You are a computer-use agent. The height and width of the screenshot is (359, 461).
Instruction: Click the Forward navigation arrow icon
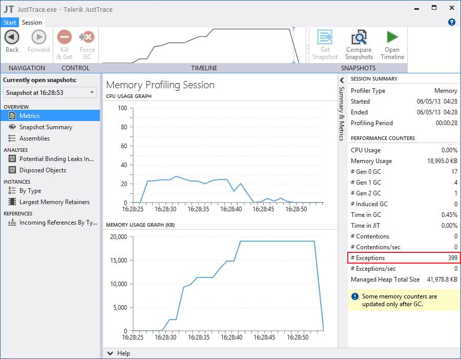[39, 37]
